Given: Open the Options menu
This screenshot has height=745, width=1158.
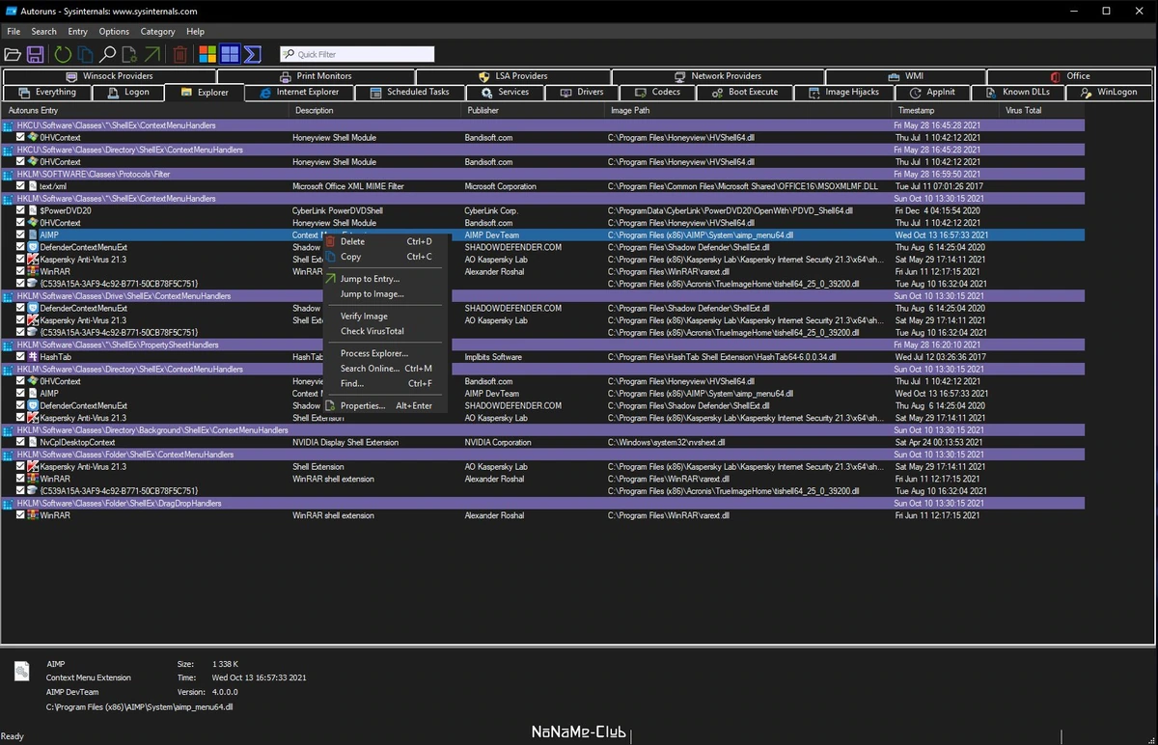Looking at the screenshot, I should pos(114,32).
